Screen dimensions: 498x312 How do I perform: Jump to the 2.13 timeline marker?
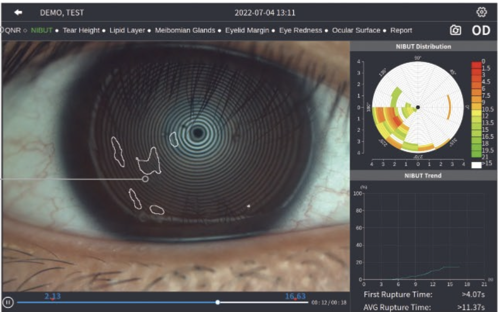(52, 297)
